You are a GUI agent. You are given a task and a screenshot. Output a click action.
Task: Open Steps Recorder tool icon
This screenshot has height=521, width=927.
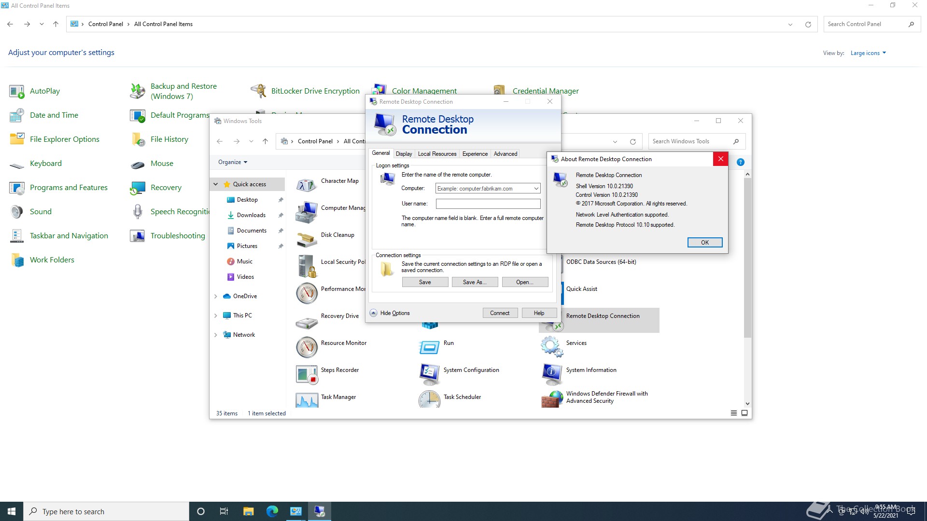pyautogui.click(x=307, y=375)
